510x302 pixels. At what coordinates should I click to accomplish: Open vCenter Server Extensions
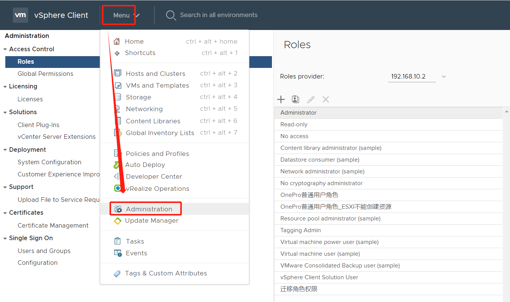pyautogui.click(x=57, y=137)
